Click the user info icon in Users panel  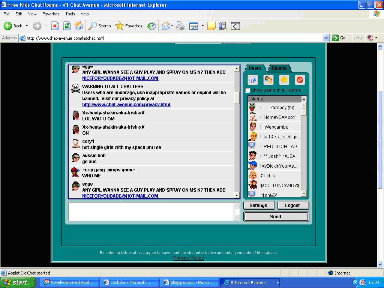point(253,80)
